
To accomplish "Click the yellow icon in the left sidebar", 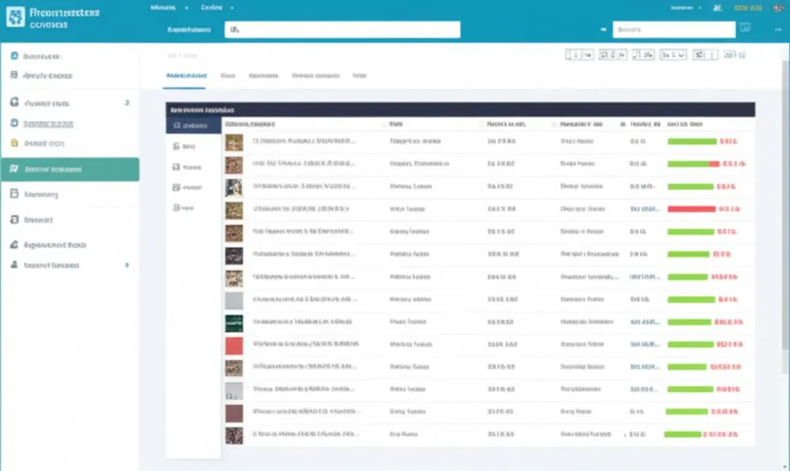I will tap(14, 143).
